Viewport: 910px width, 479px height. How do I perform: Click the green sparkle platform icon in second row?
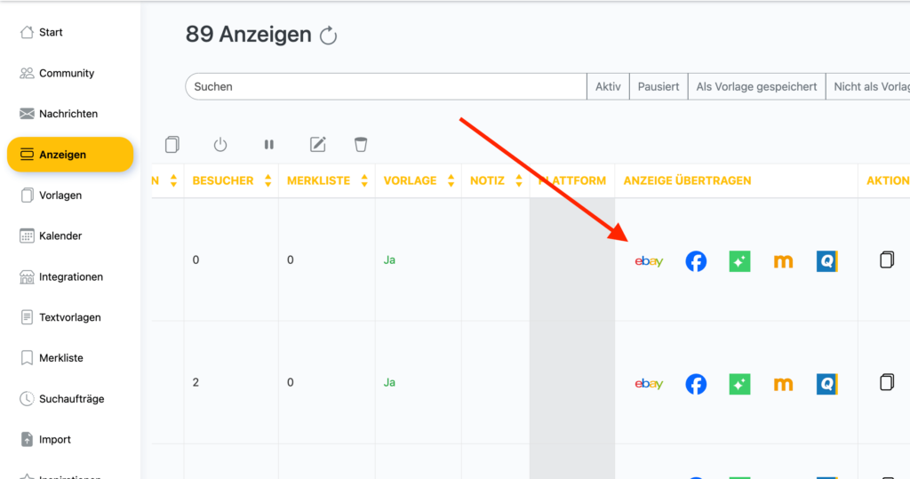point(739,384)
